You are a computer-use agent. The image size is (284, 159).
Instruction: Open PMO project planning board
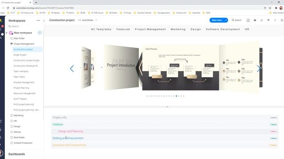(24, 104)
